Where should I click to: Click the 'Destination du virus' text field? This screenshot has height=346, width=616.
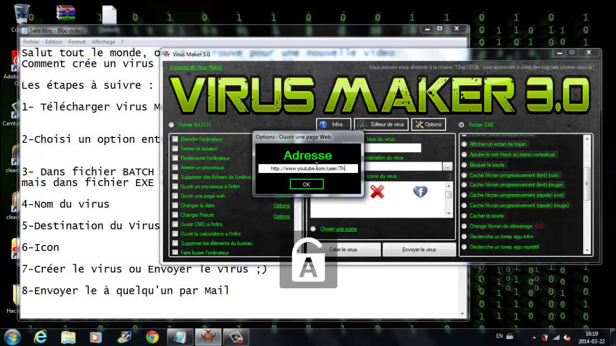tap(402, 167)
